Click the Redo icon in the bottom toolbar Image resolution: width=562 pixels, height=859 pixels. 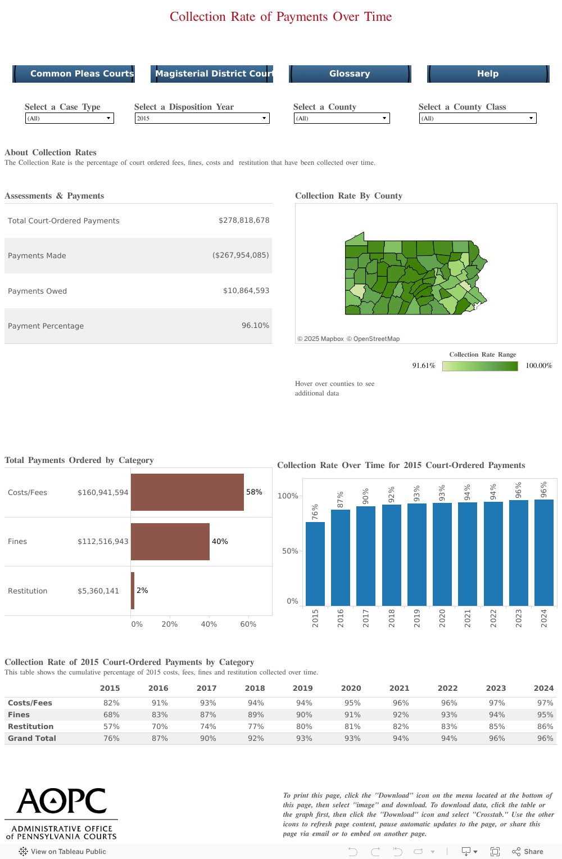click(x=375, y=851)
